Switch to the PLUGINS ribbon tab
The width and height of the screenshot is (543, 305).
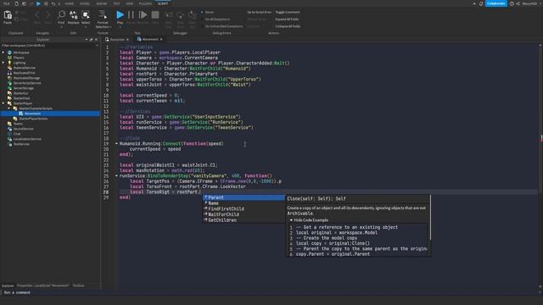[145, 3]
